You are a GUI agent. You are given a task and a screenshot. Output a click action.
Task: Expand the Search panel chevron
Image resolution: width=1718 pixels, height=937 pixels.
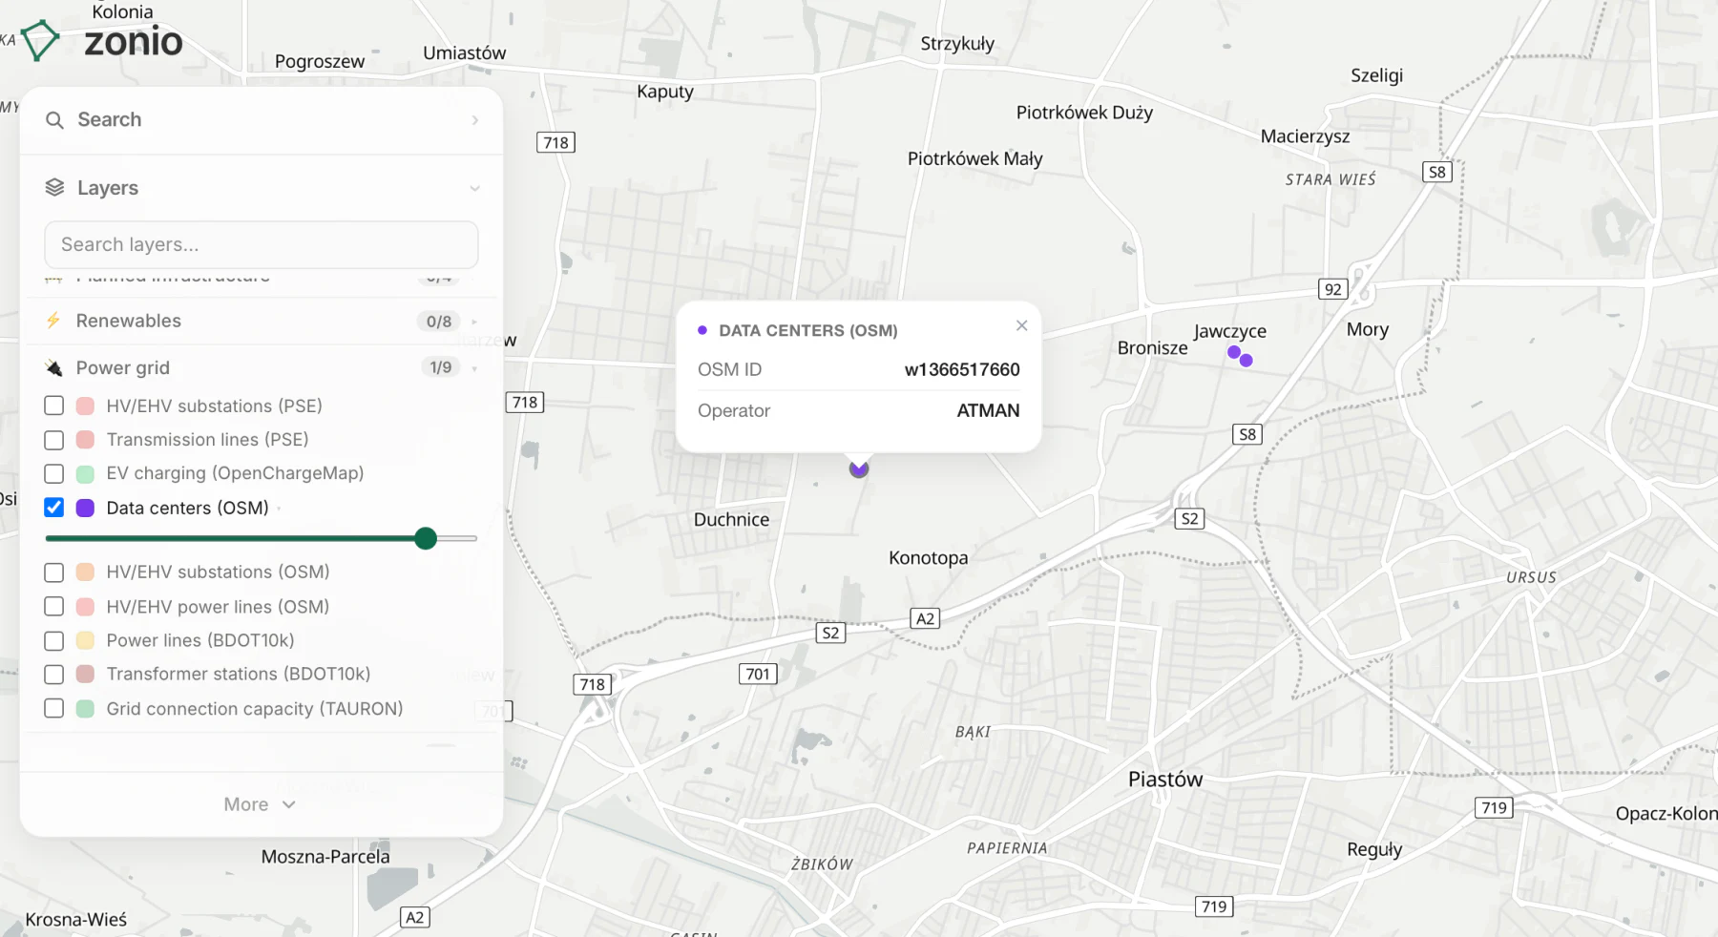click(474, 120)
